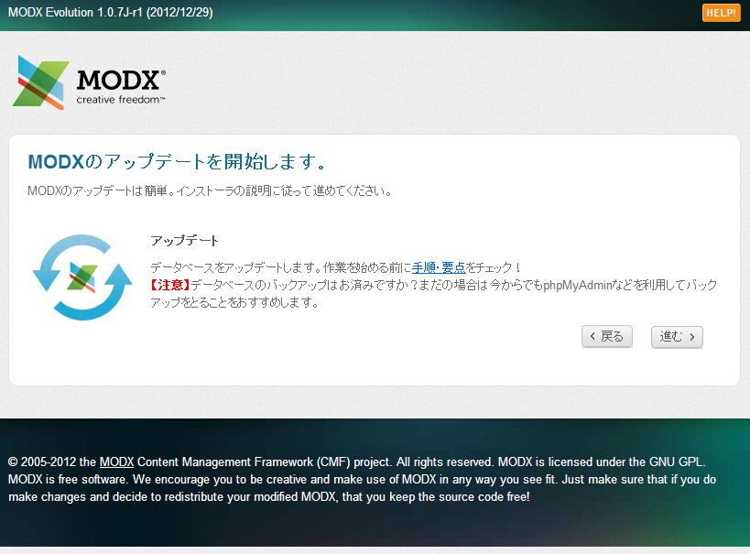The width and height of the screenshot is (750, 554).
Task: Follow the MODX link in footer
Action: click(x=116, y=461)
